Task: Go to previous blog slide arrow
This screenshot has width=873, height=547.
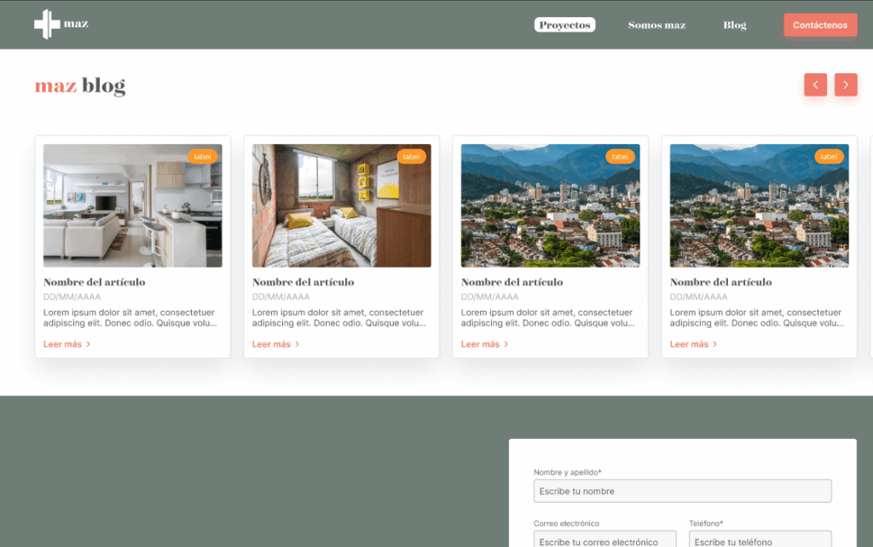Action: tap(815, 84)
